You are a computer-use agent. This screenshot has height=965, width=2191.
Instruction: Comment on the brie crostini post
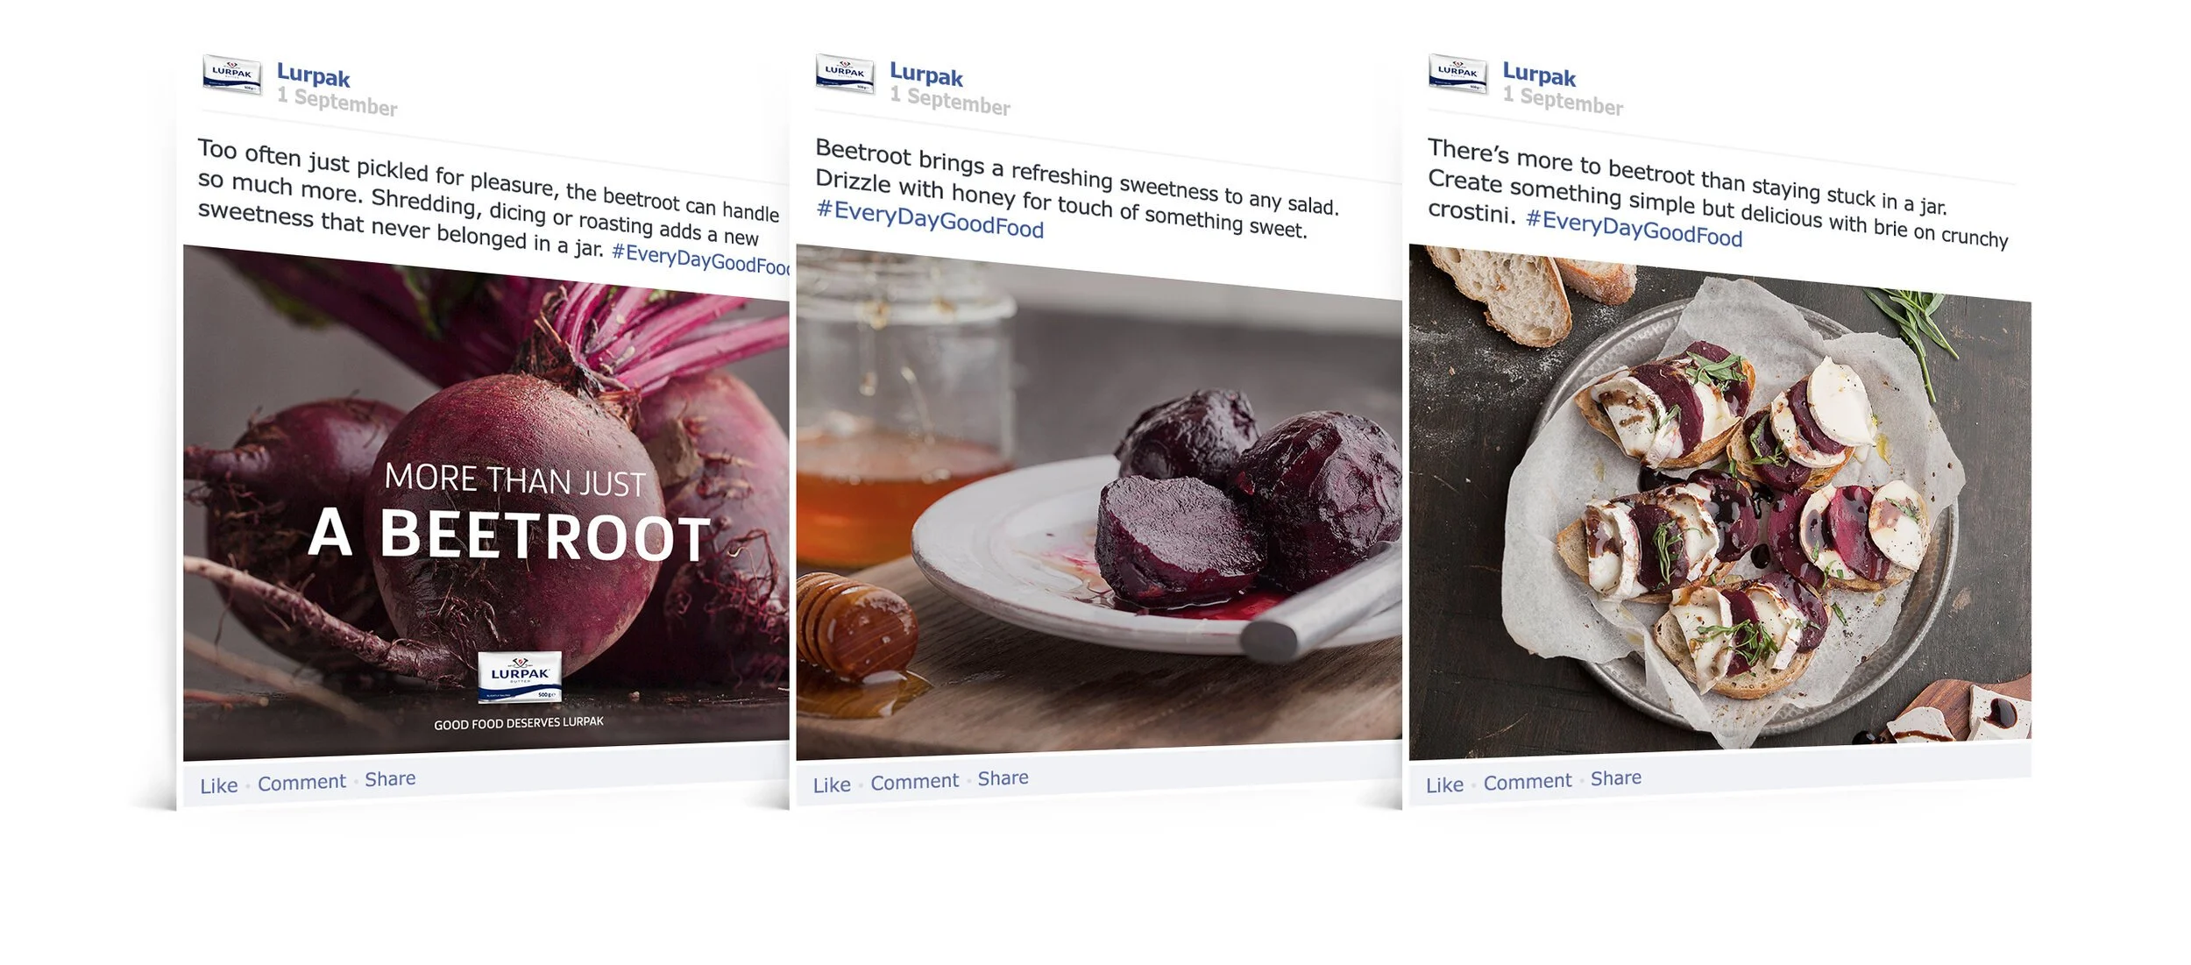(1527, 781)
